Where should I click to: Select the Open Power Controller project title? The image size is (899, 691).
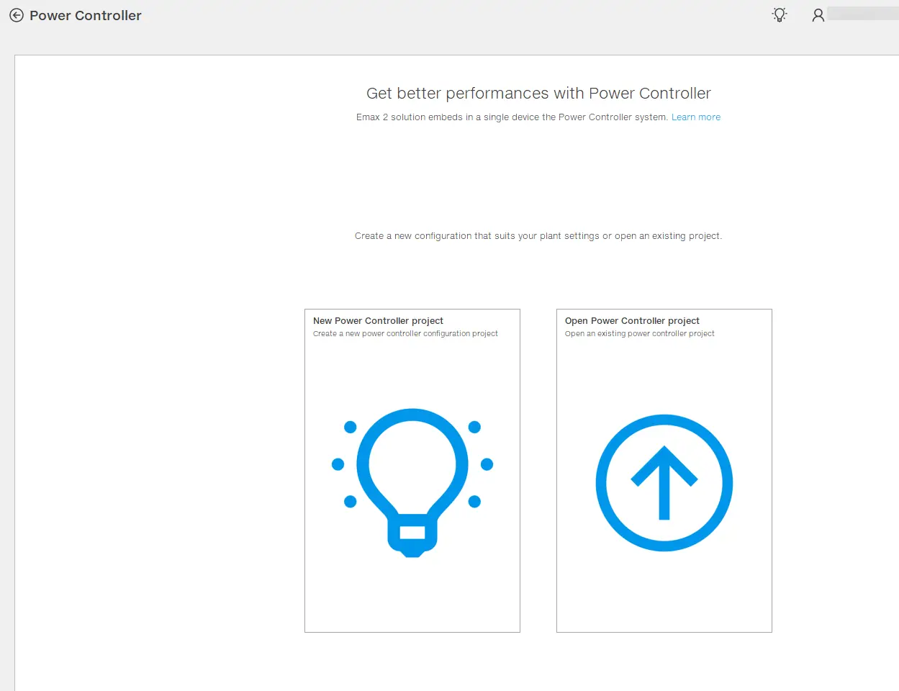point(632,321)
